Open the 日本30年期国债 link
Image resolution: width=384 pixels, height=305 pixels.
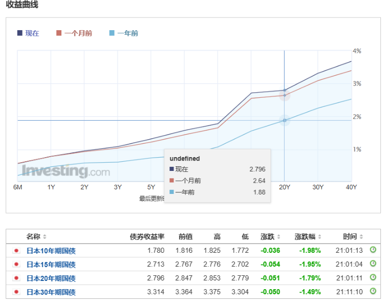click(x=51, y=292)
